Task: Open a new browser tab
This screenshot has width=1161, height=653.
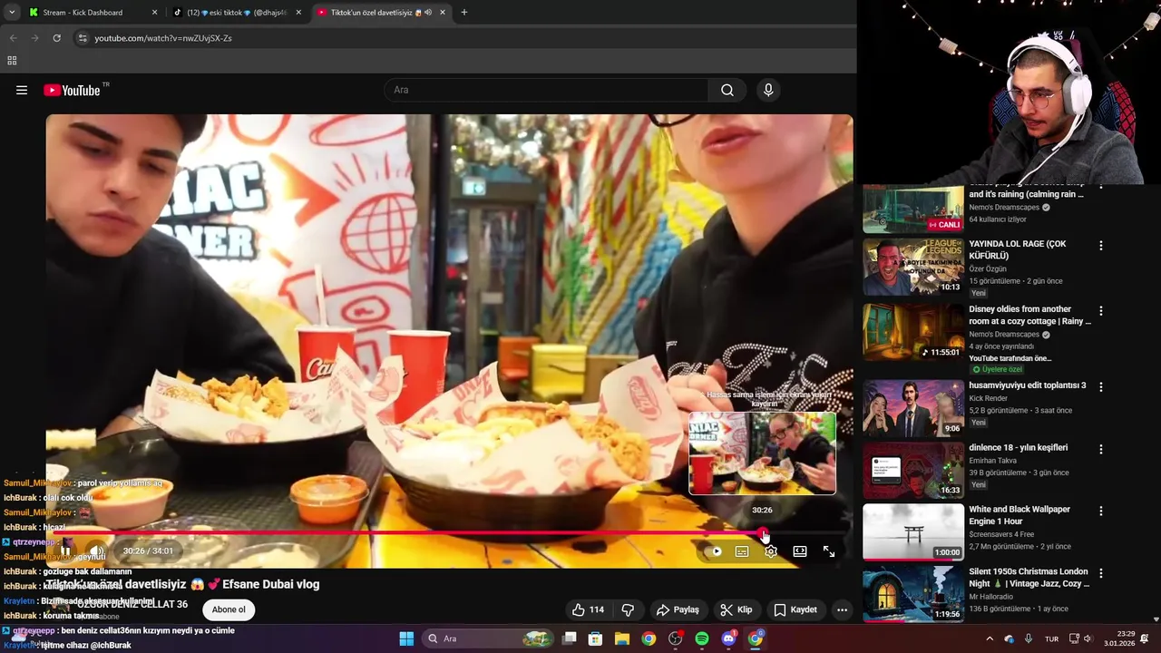Action: [x=464, y=13]
